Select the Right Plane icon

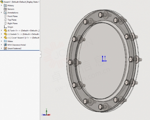click(5, 23)
